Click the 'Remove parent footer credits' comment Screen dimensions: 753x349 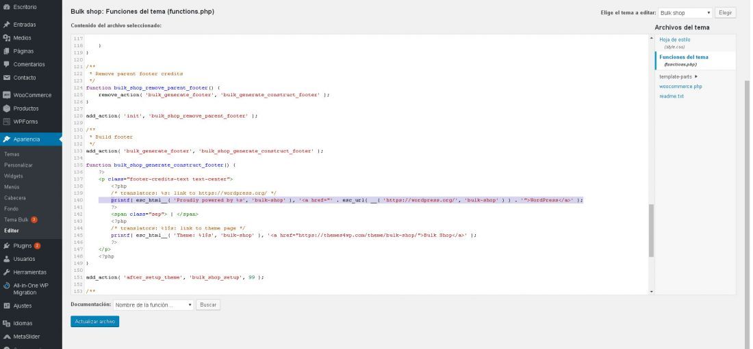coord(136,74)
